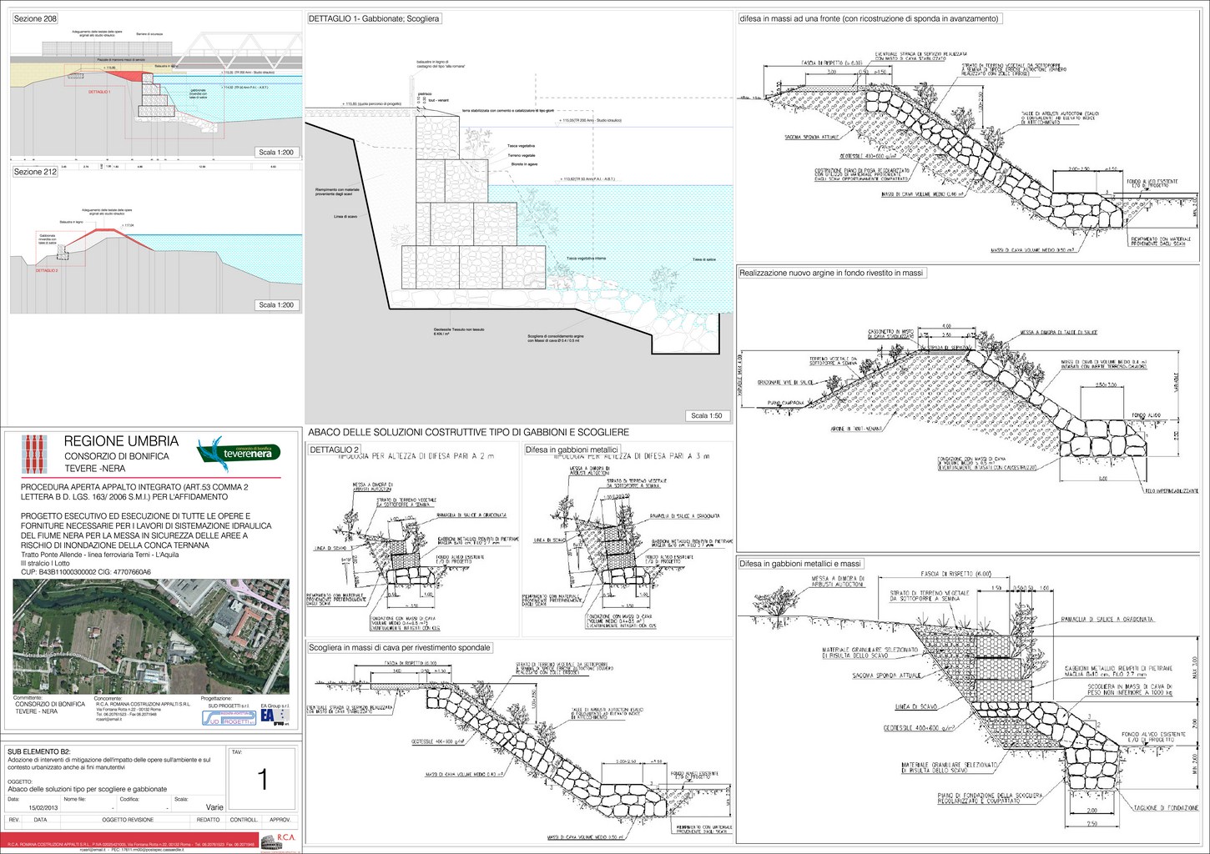This screenshot has height=854, width=1210.
Task: Click the CUP and CIG code line
Action: point(85,573)
